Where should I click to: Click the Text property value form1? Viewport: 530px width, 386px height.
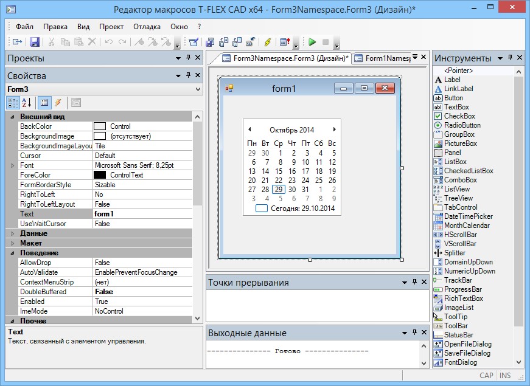tap(142, 214)
